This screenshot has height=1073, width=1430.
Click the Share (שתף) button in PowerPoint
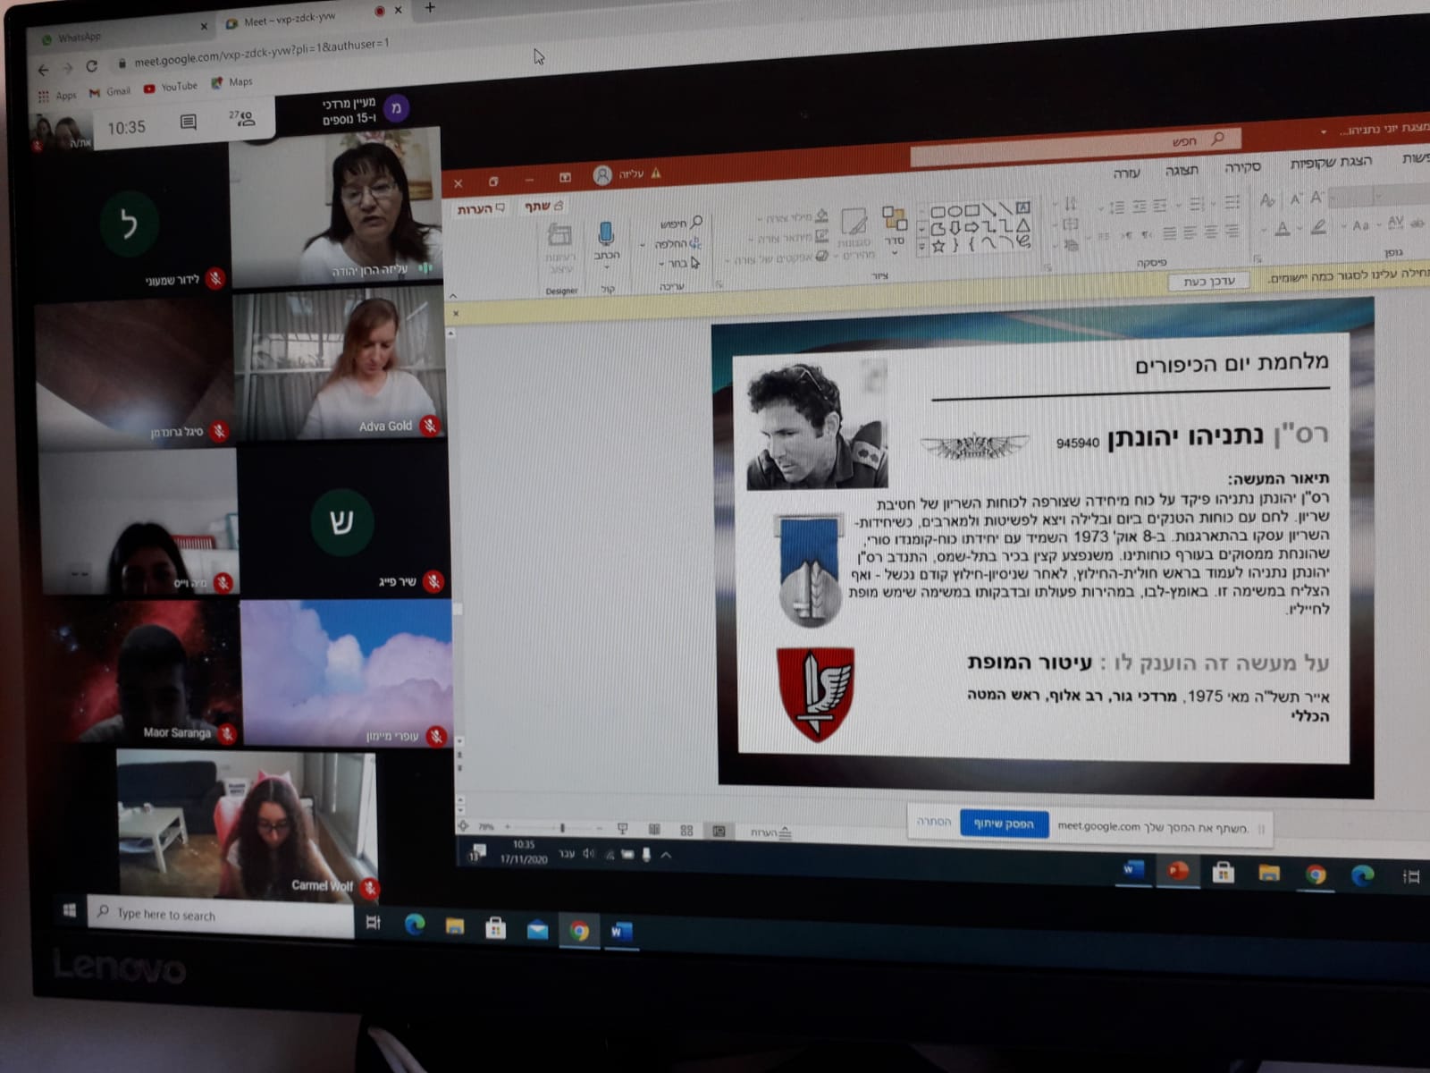click(x=543, y=207)
